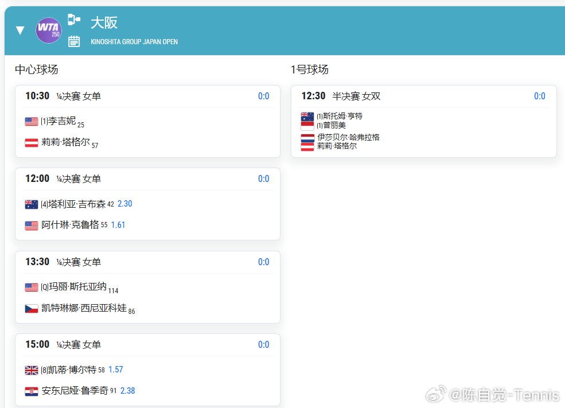Screen dimensions: 565x408
Task: Click the 1.61 odds for 阿什琳·克鲁格
Action: coord(118,225)
